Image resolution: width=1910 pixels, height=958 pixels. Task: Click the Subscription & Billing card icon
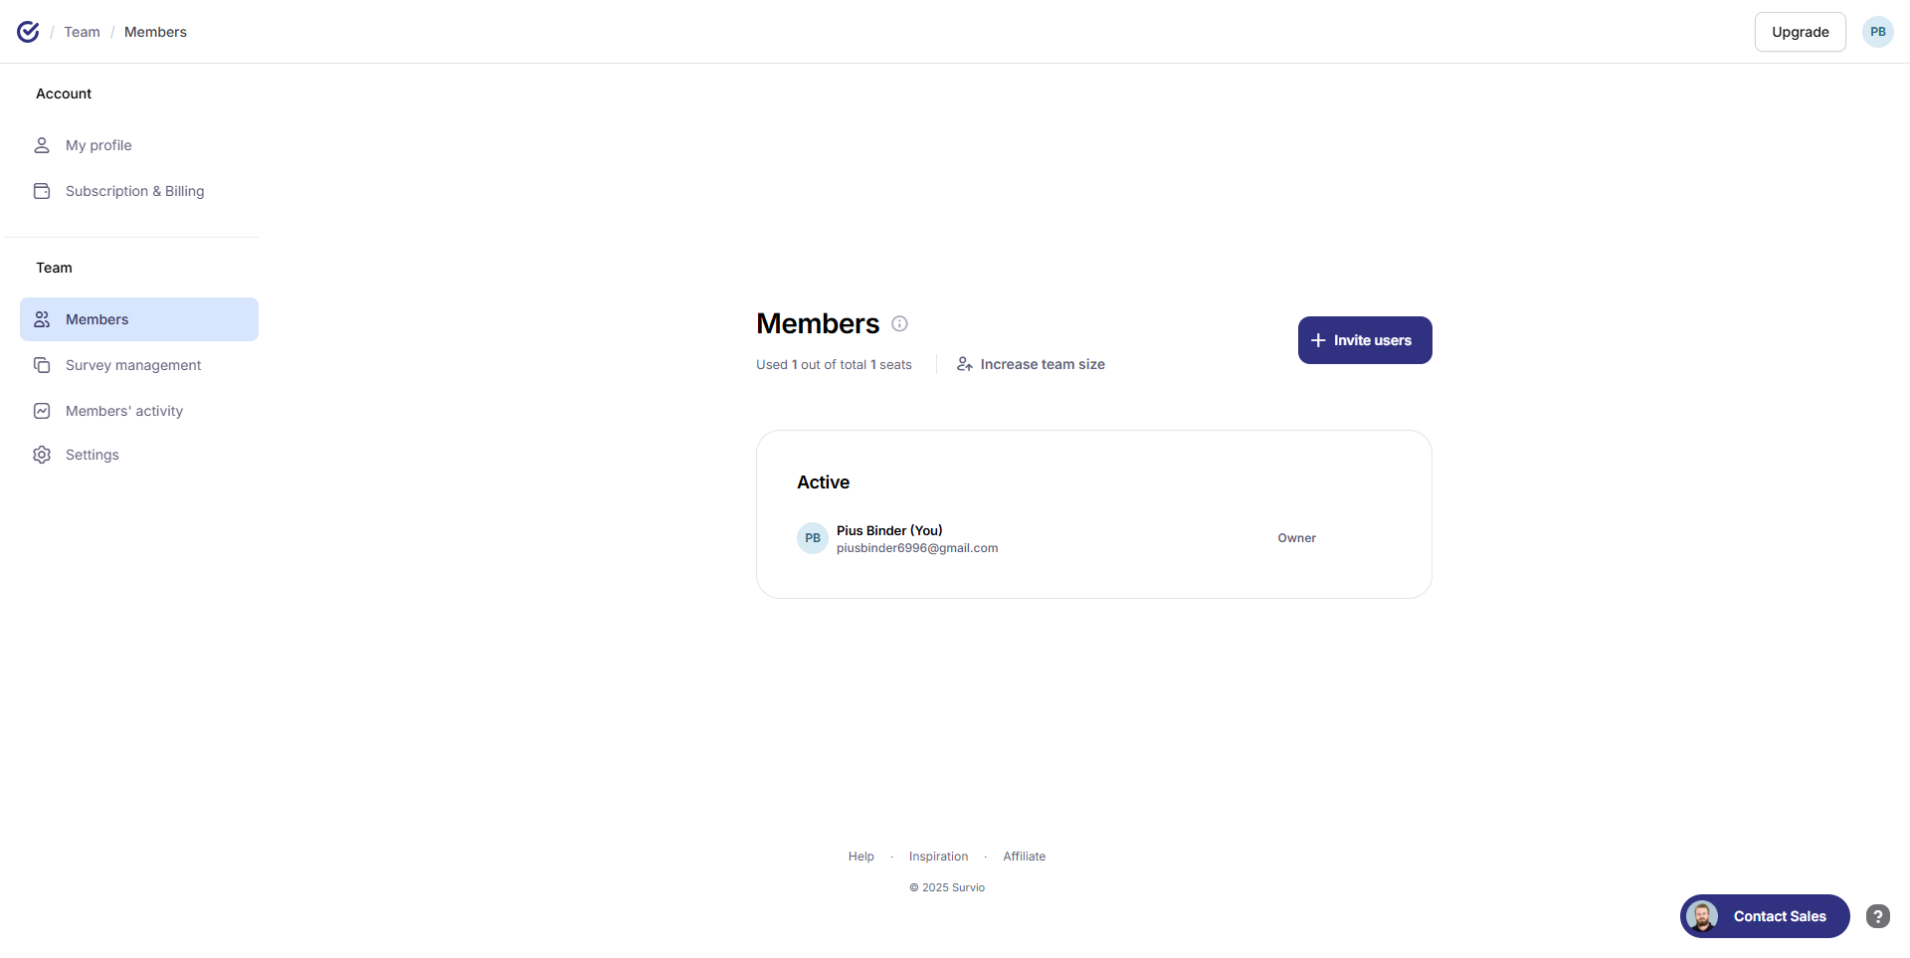coord(42,191)
